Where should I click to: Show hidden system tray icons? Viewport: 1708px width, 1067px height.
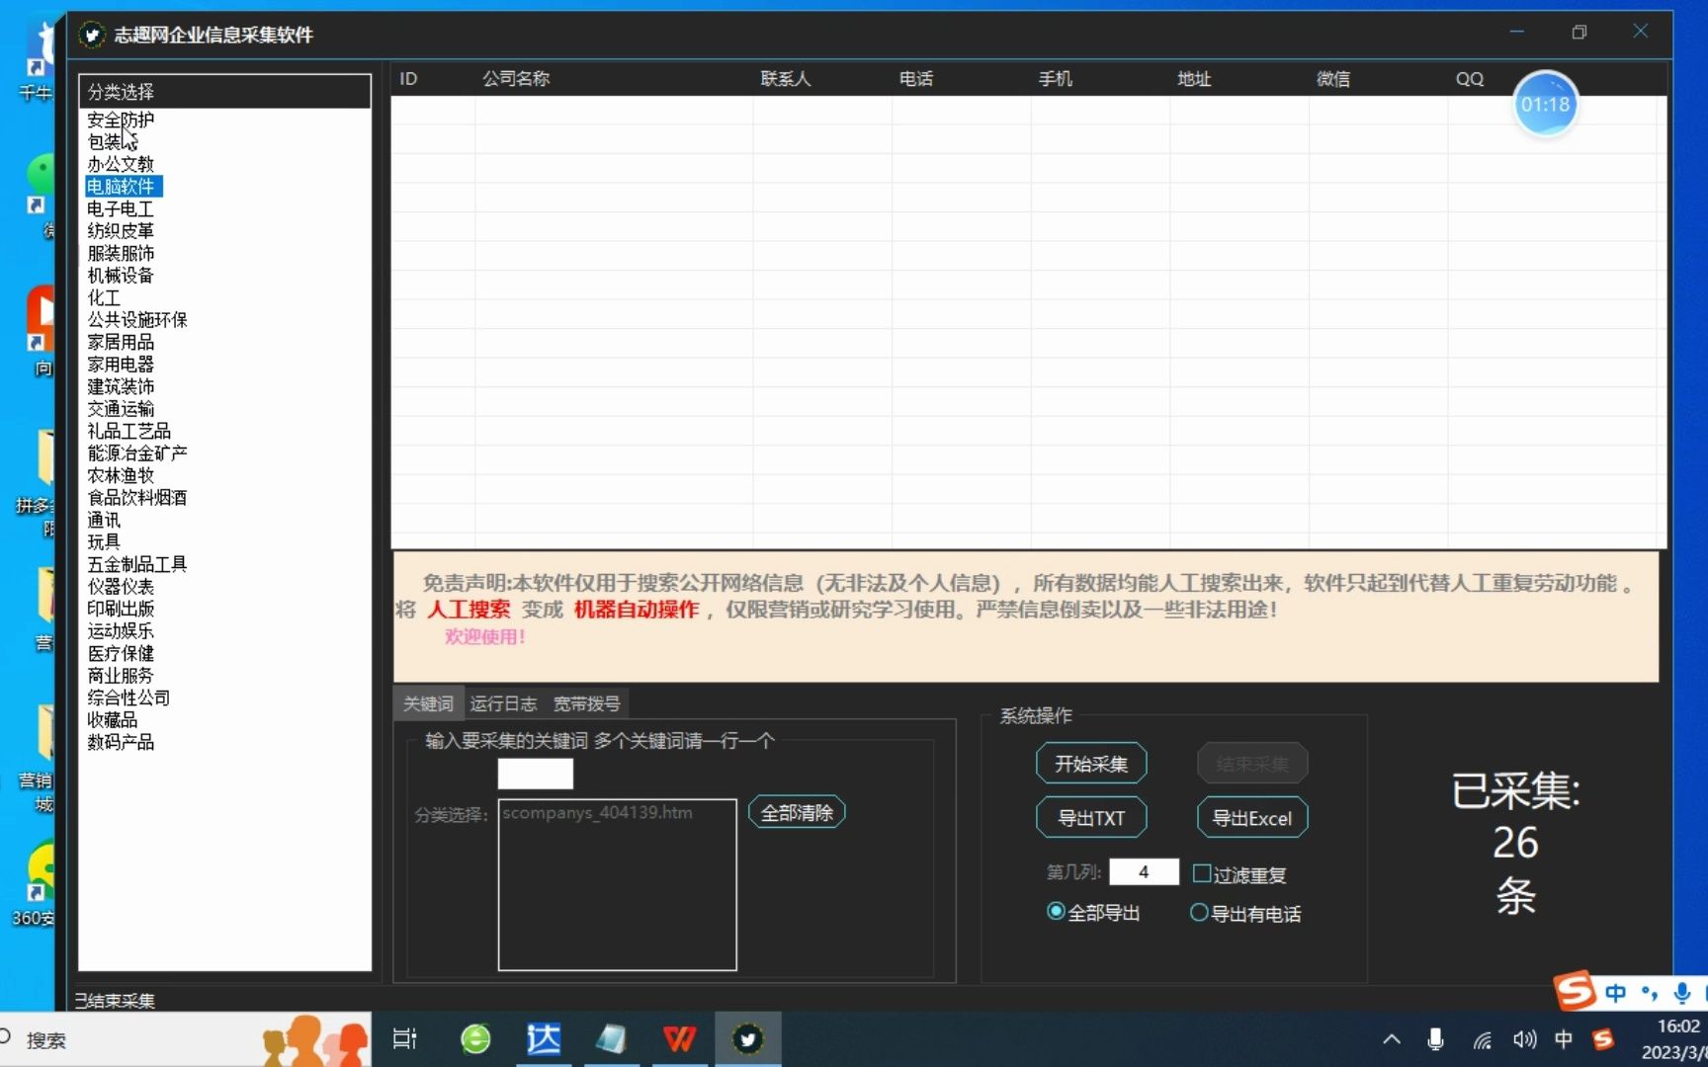click(1392, 1039)
